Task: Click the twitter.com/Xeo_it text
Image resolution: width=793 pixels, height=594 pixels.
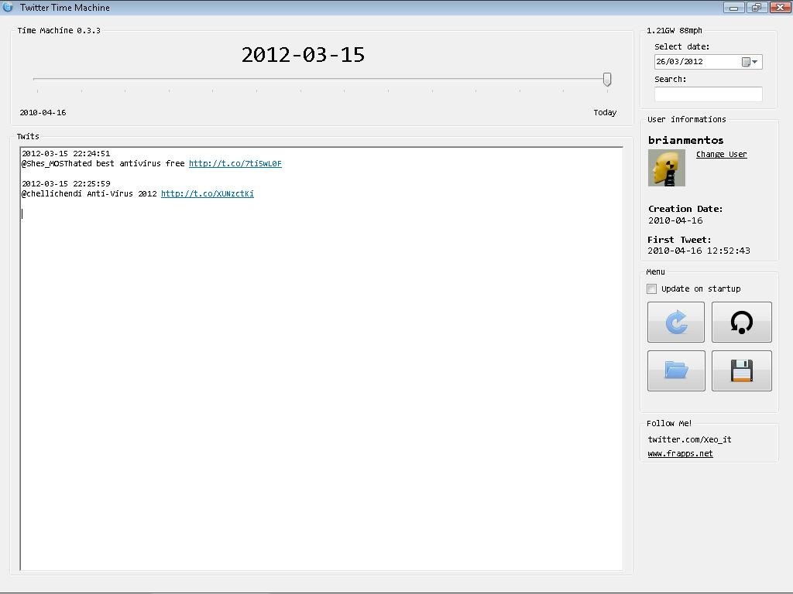Action: [689, 439]
